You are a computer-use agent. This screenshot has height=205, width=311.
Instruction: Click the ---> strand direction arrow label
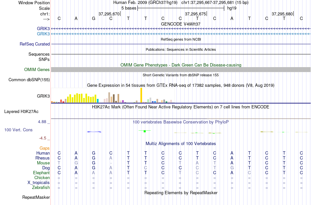click(46, 19)
